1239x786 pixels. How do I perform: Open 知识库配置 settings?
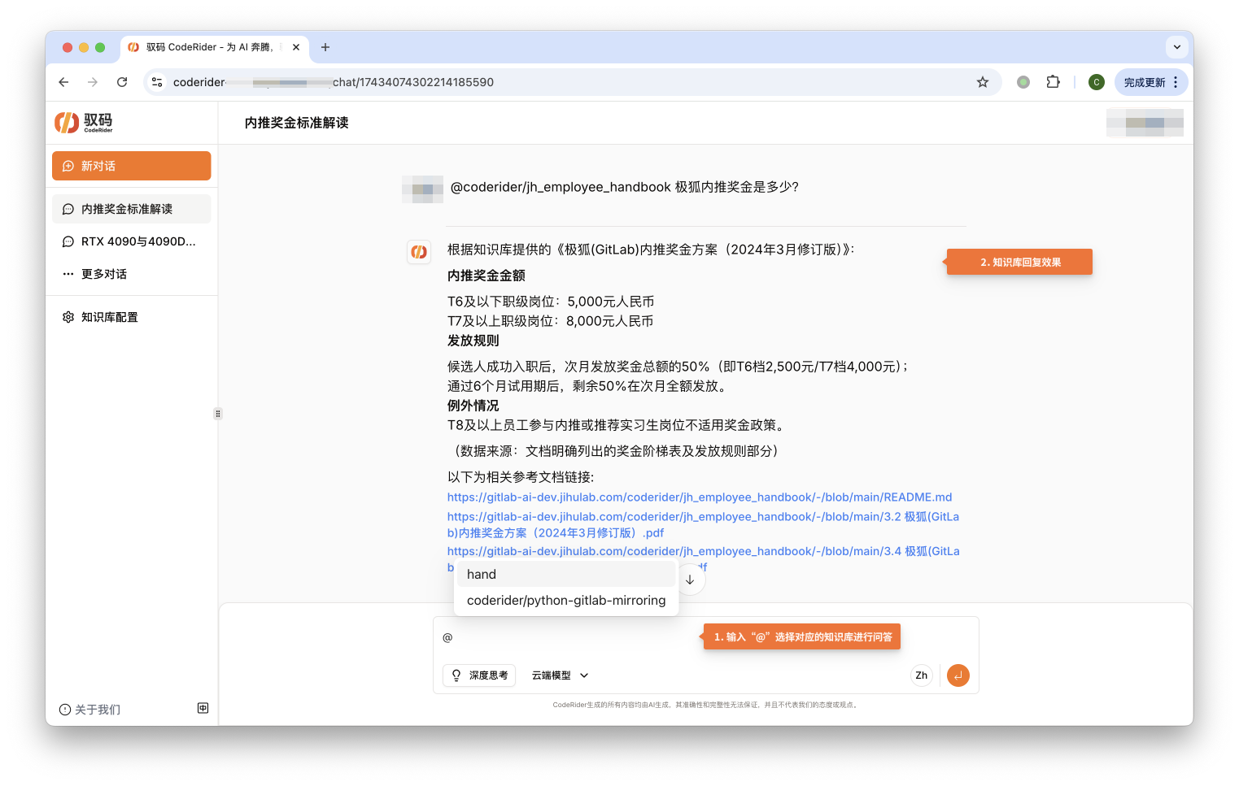click(131, 317)
